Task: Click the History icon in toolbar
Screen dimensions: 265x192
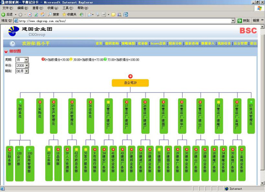Action: coord(81,14)
